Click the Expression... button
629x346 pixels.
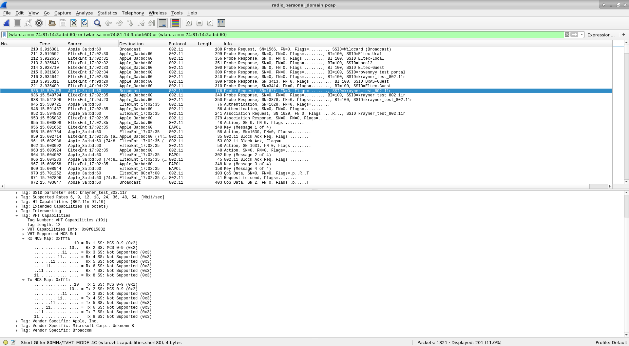tap(601, 35)
